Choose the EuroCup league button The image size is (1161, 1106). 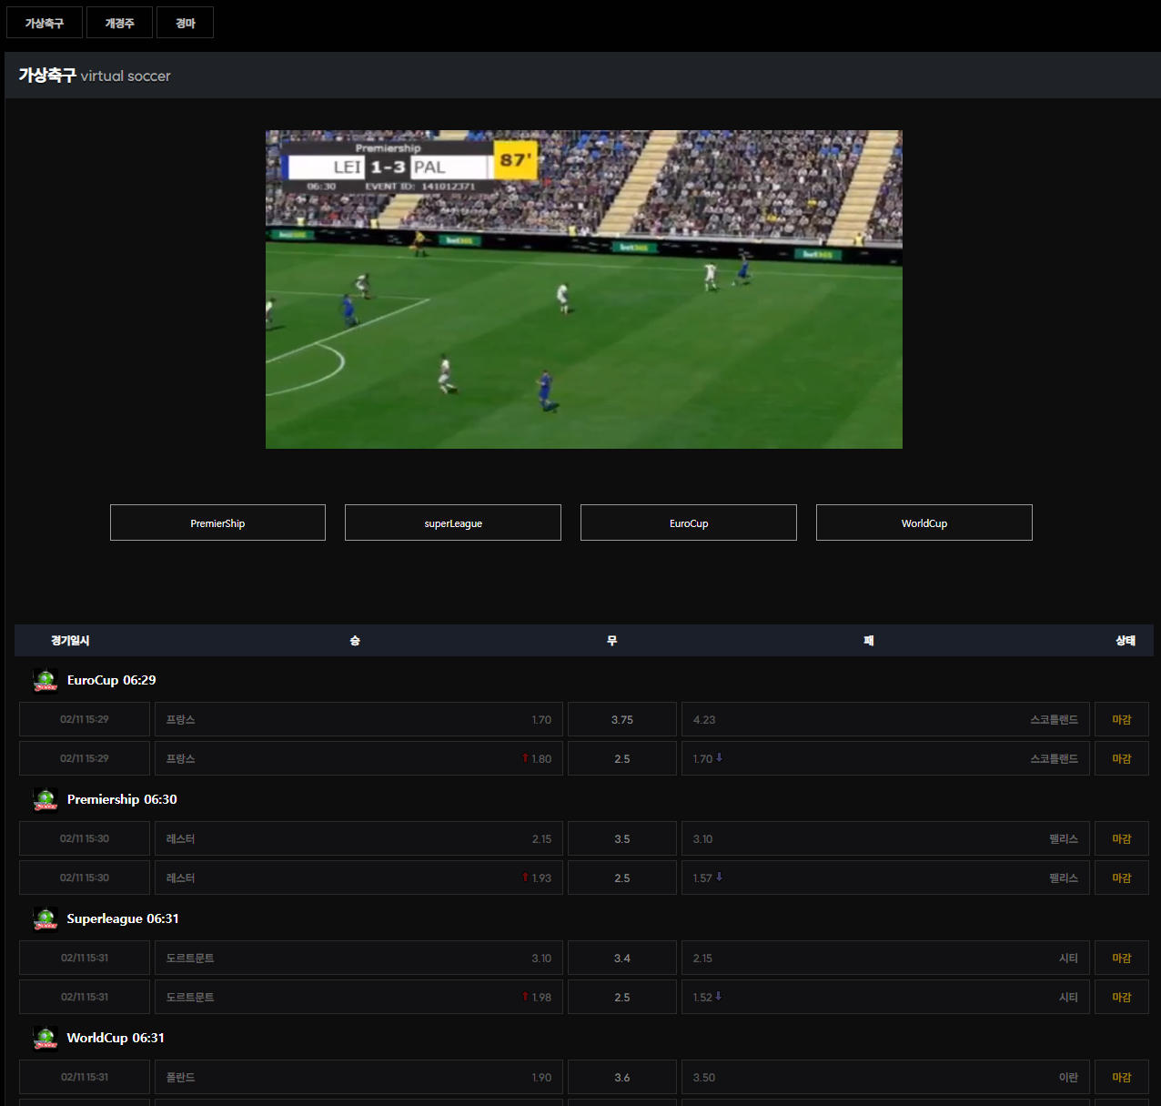pyautogui.click(x=688, y=523)
